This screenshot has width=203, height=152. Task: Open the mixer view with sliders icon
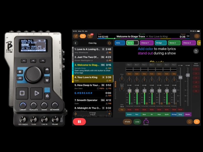tap(197, 121)
